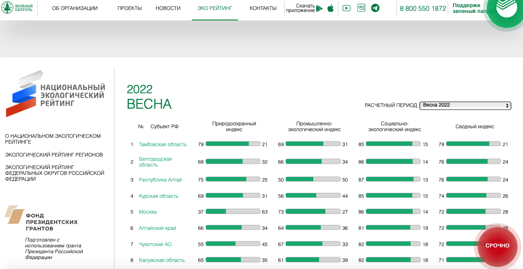The image size is (523, 269).
Task: Click the Зелёный Патруль logo
Action: pyautogui.click(x=17, y=8)
